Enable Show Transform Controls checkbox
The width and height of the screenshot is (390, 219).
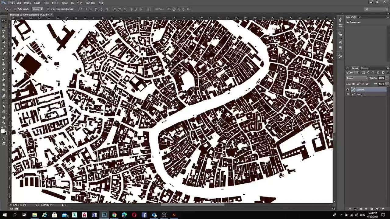click(x=48, y=9)
